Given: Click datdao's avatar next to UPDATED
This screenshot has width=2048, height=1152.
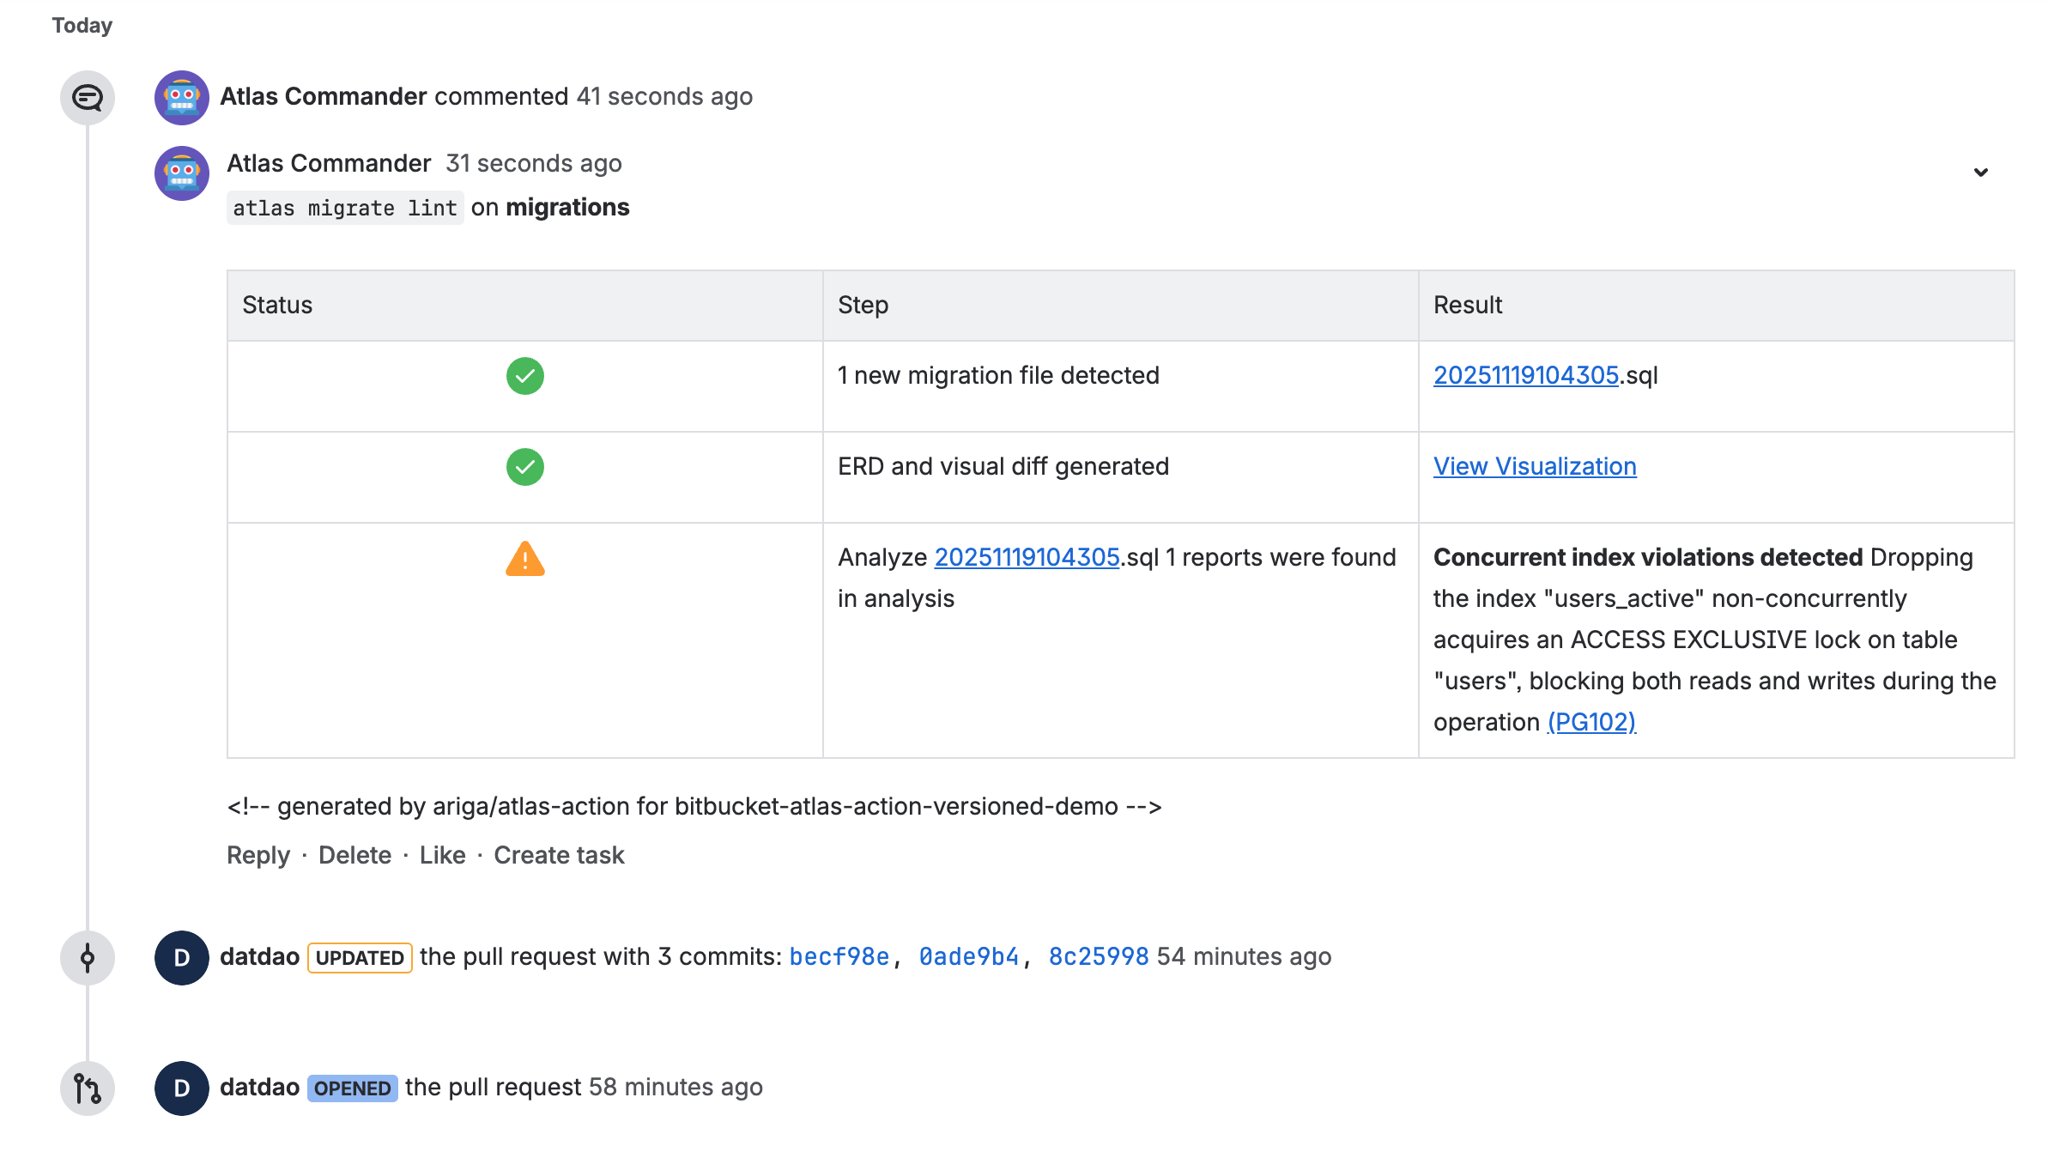Looking at the screenshot, I should tap(180, 957).
